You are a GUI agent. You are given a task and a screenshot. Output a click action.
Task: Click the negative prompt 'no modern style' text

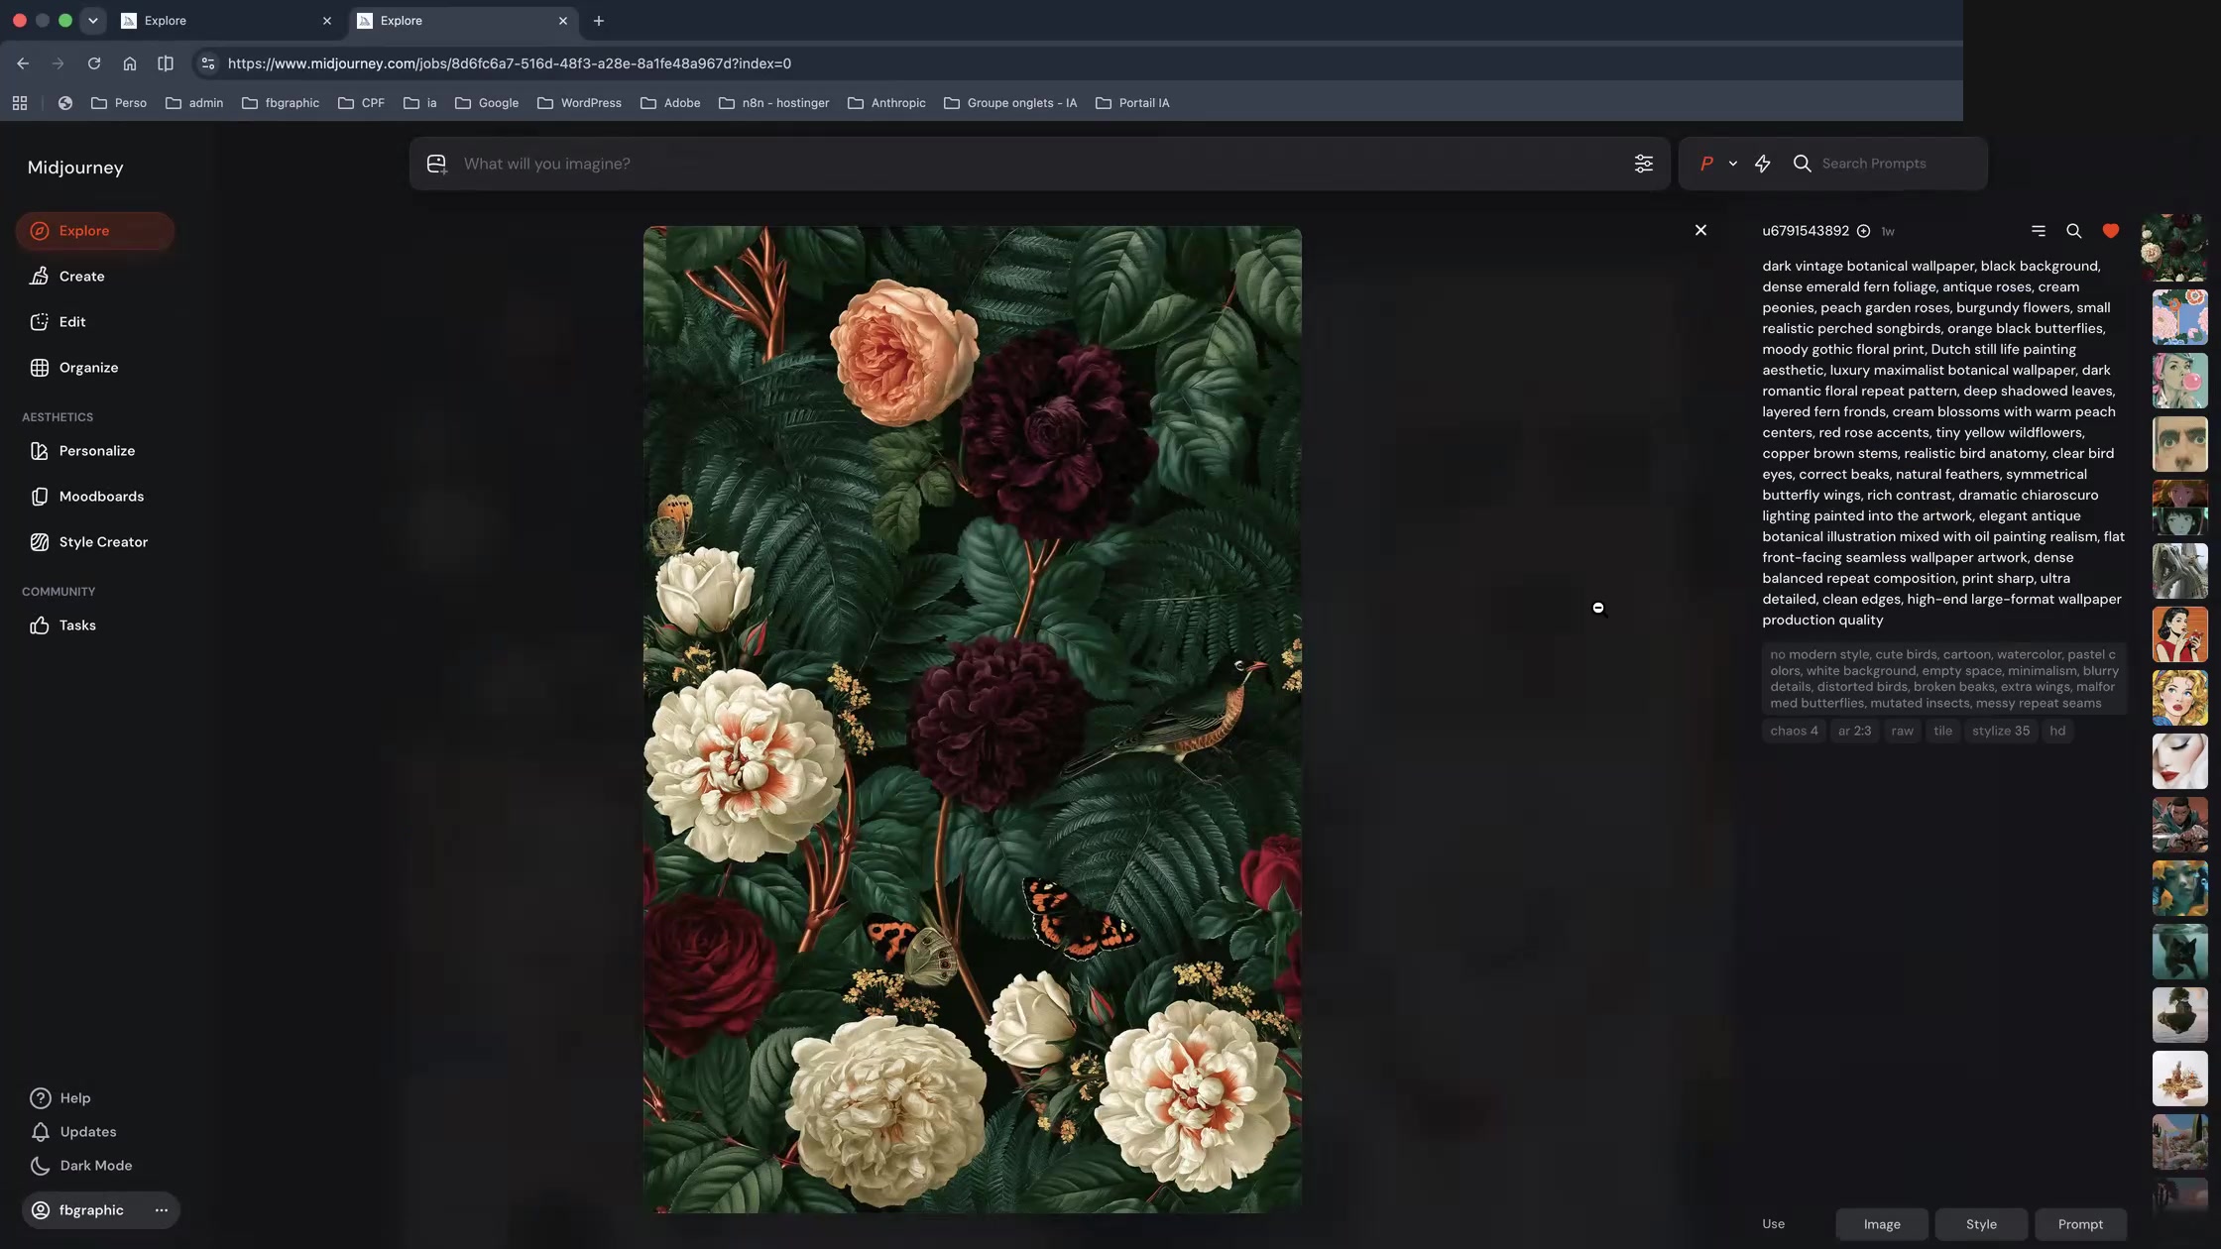tap(1819, 654)
